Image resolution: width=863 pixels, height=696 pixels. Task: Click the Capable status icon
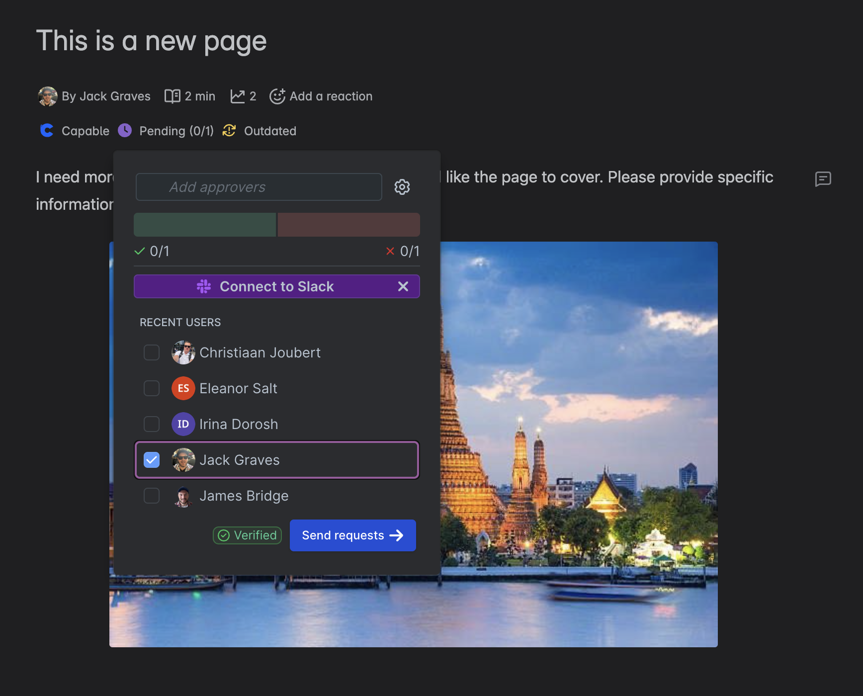coord(47,131)
